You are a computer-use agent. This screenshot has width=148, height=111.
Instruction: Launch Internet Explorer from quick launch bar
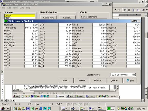tap(41, 109)
